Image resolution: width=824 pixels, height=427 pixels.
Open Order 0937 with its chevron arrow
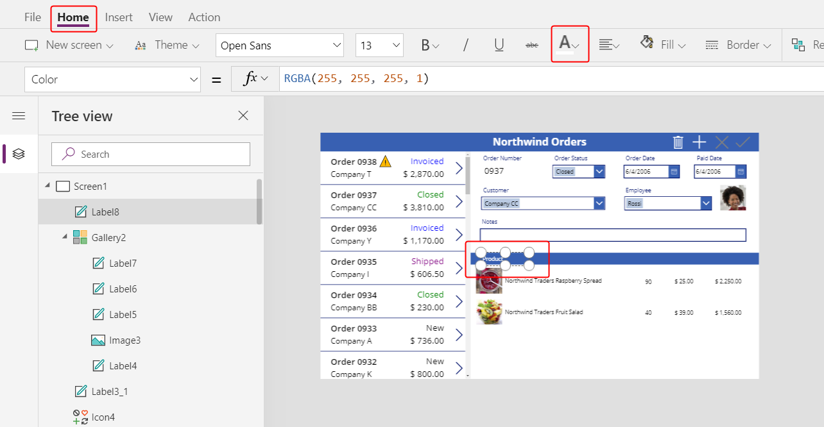click(458, 201)
